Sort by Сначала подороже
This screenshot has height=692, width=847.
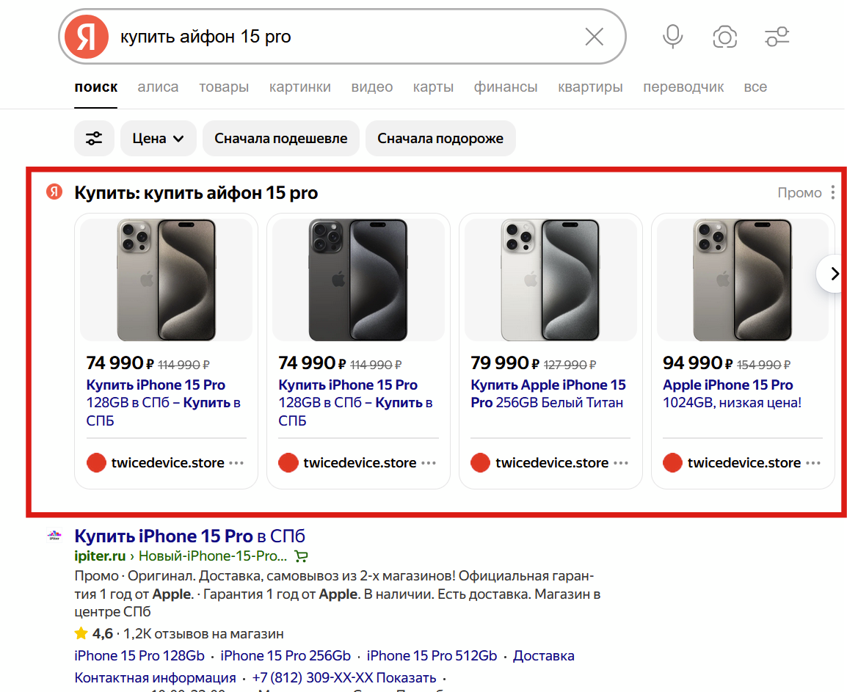[440, 138]
